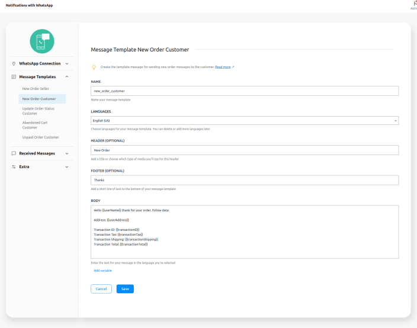This screenshot has width=417, height=328.
Task: Expand the Extra section chevron
Action: [x=66, y=166]
